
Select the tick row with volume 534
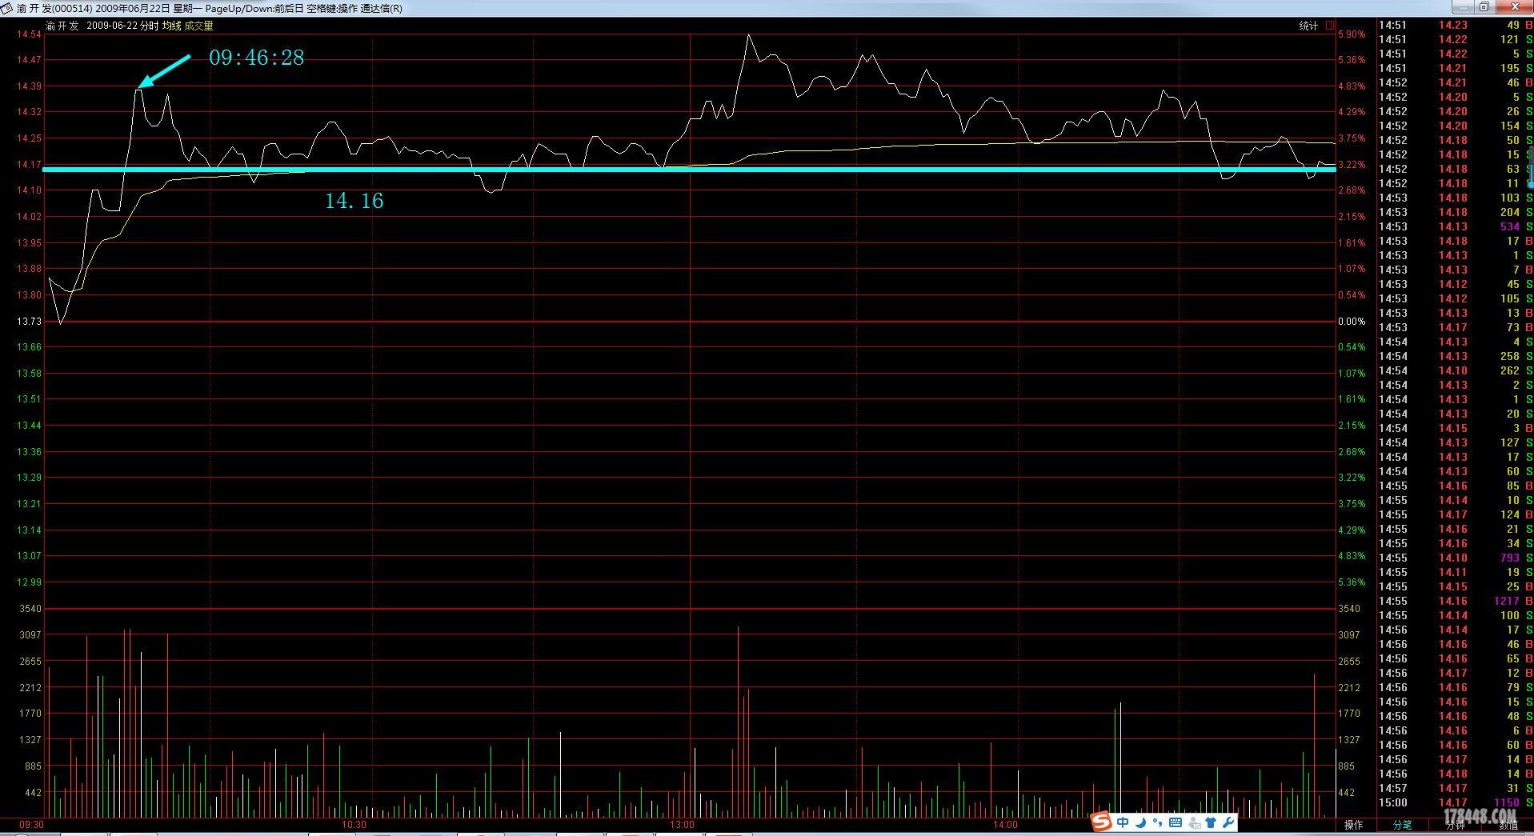[x=1455, y=226]
